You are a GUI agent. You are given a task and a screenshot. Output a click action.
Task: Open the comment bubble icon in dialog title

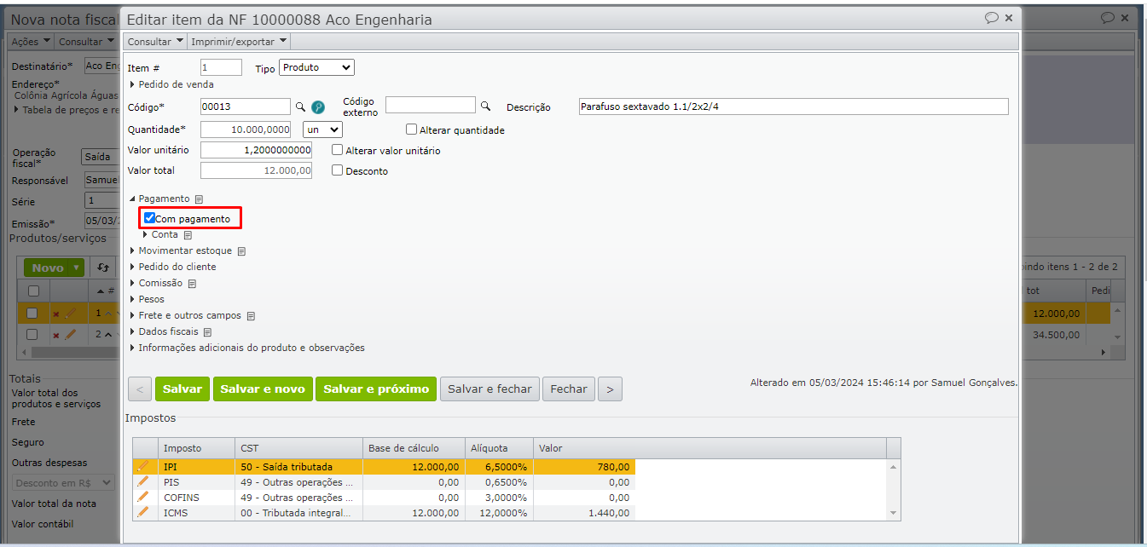click(x=991, y=17)
